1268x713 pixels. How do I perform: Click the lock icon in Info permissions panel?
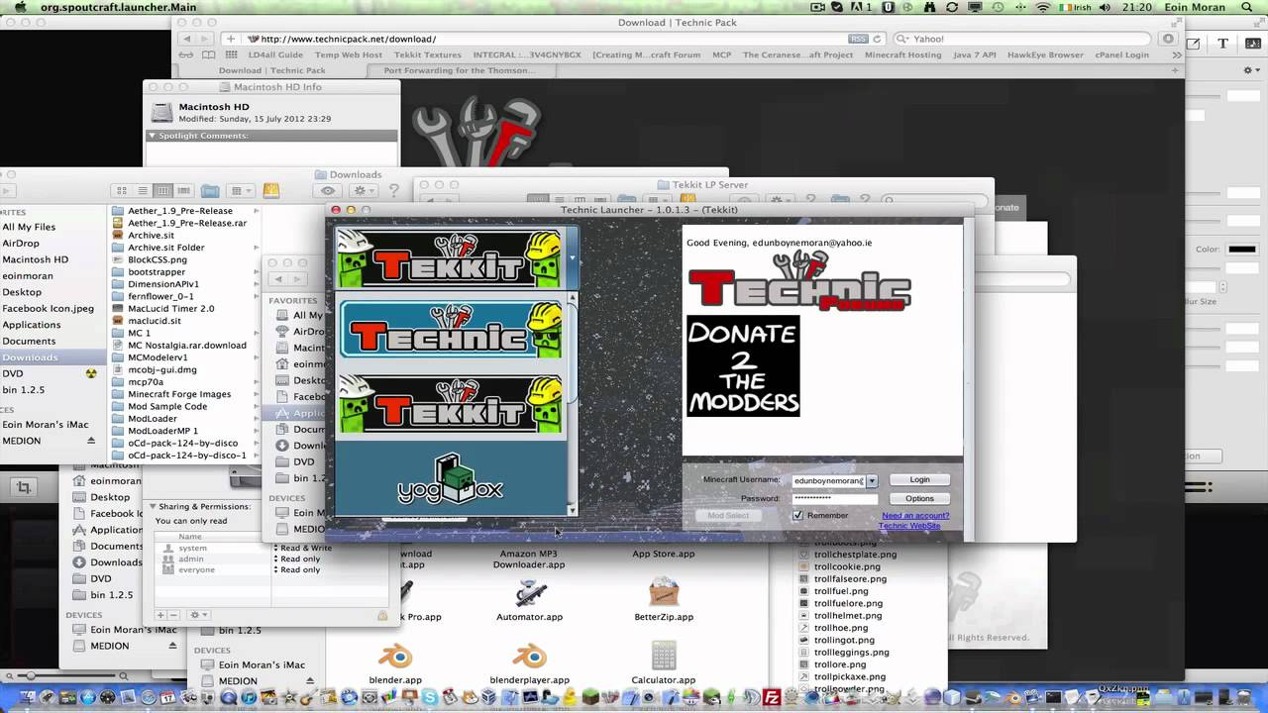point(382,615)
